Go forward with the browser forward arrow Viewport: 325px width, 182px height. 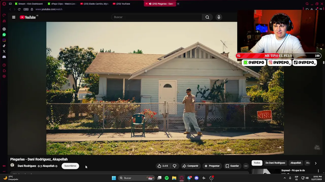[x=14, y=9]
